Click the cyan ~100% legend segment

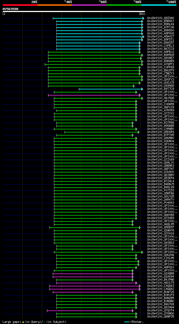tap(159, 5)
